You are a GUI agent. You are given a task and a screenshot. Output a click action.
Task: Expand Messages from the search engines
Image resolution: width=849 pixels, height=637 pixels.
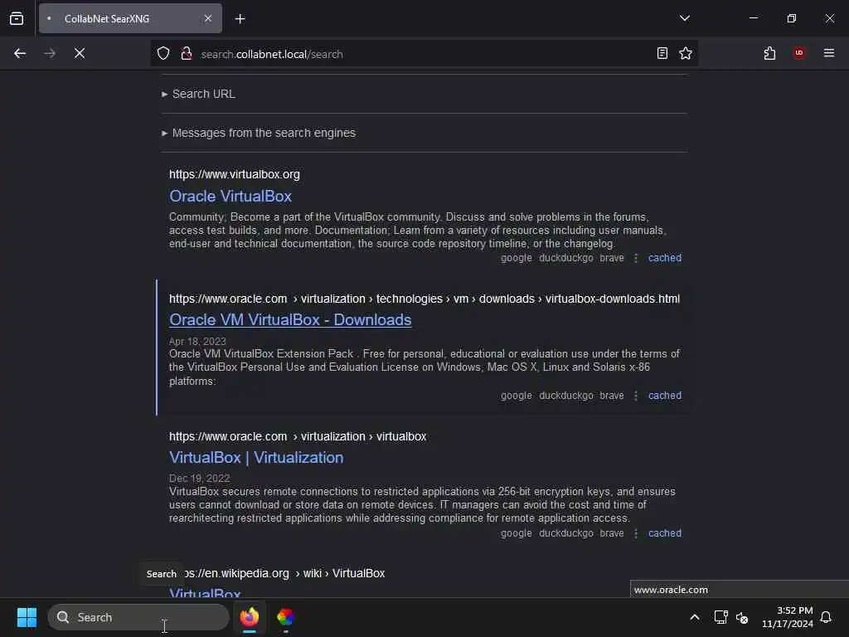coord(259,133)
